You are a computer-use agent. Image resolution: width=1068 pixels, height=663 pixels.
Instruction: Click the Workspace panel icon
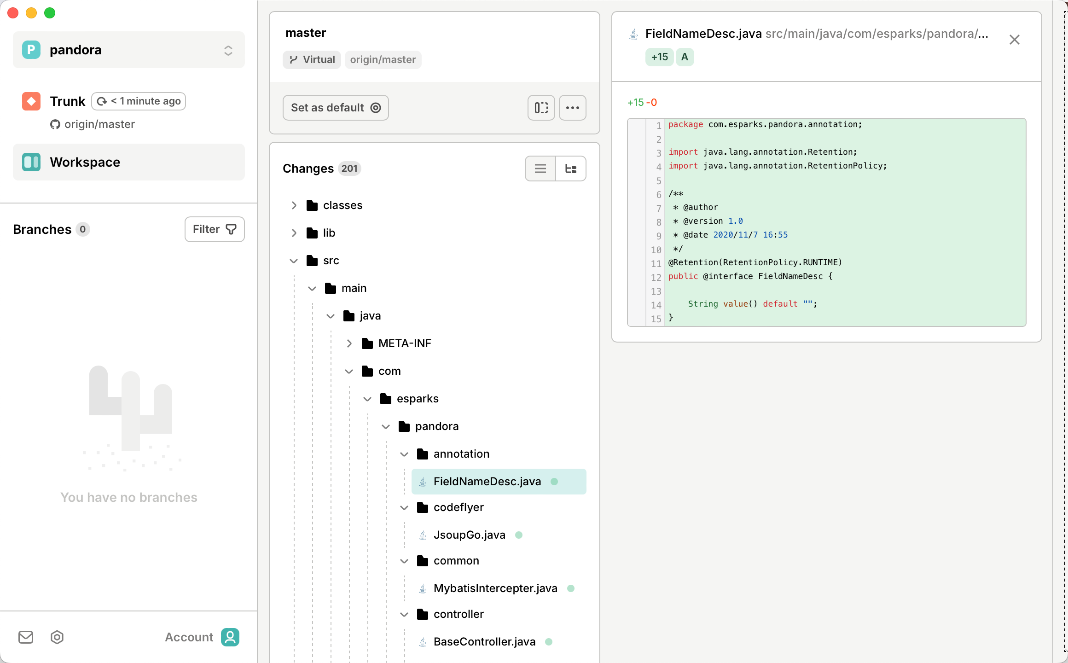coord(31,162)
